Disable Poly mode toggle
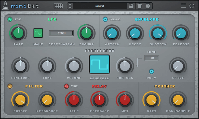Viewport: 199px width, 119px height. point(152,71)
